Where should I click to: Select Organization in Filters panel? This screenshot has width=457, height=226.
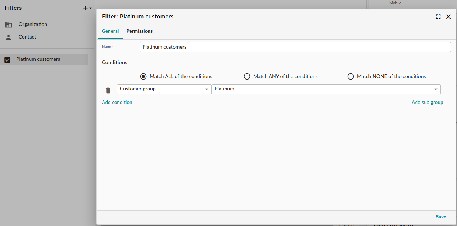(33, 24)
